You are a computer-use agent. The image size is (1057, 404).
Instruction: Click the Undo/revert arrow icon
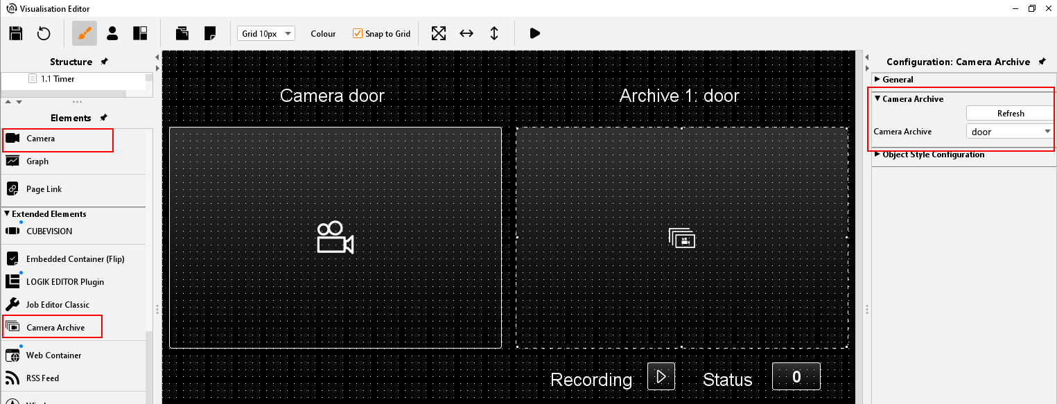tap(44, 33)
